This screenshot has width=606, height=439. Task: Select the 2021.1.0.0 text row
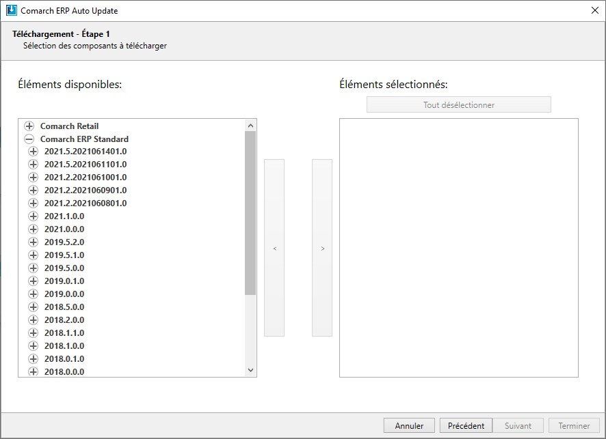coord(64,216)
